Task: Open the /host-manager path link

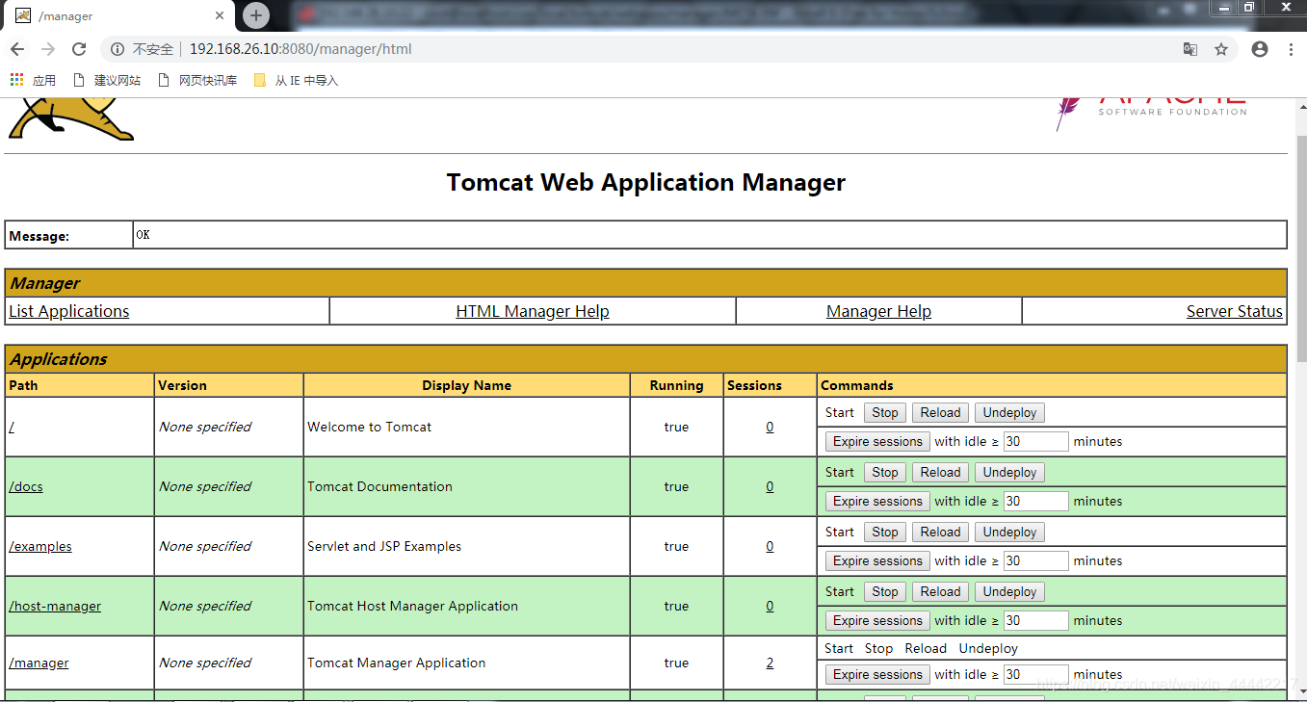Action: (55, 606)
